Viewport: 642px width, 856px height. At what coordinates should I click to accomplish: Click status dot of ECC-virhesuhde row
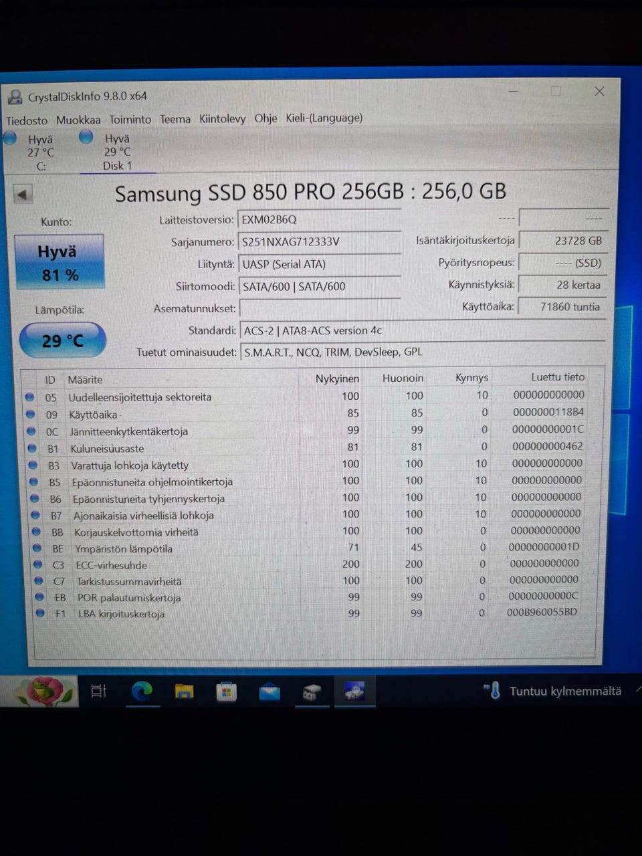(38, 564)
